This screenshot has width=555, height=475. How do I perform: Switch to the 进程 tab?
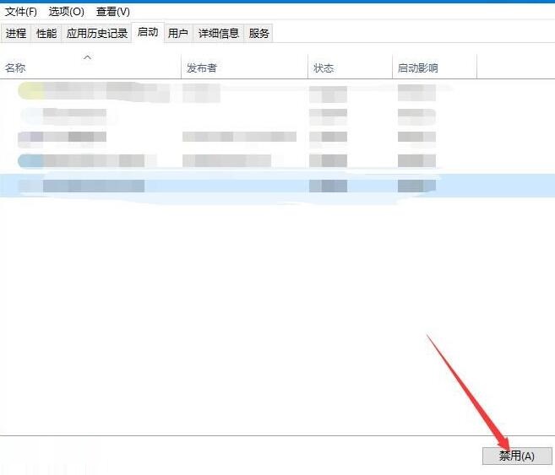tap(16, 34)
